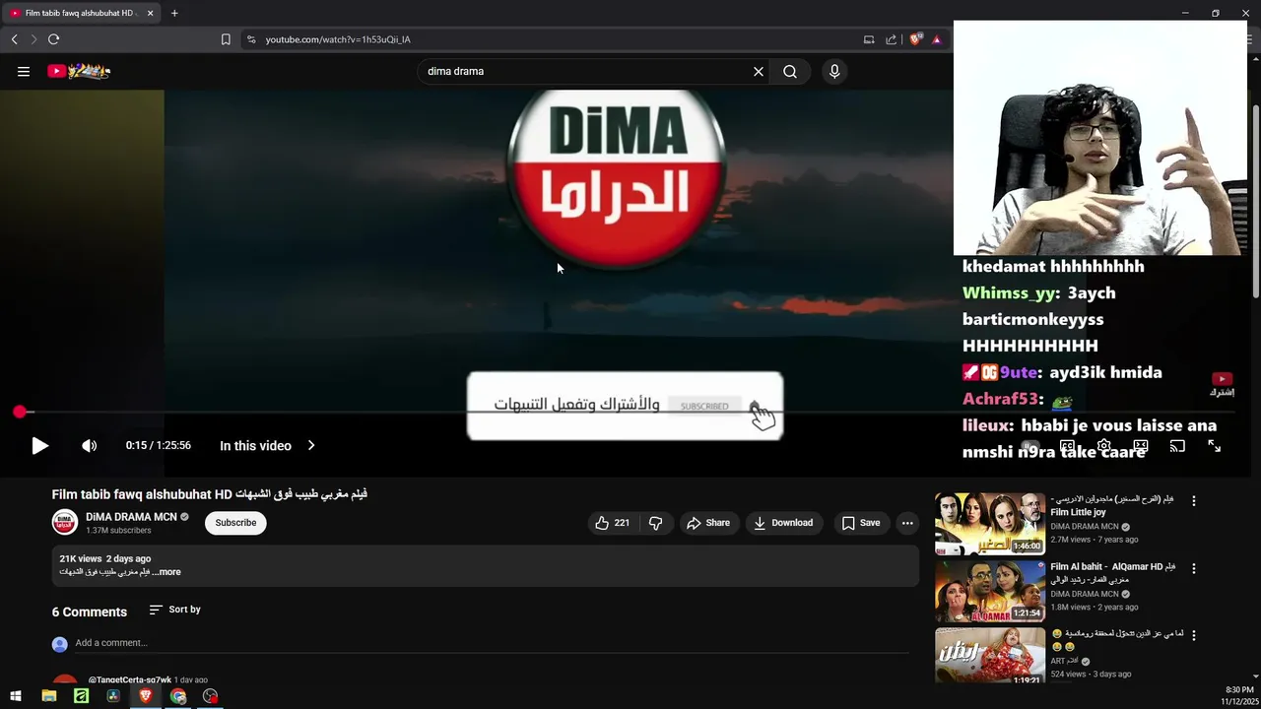
Task: Open File Explorer from taskbar
Action: click(48, 696)
